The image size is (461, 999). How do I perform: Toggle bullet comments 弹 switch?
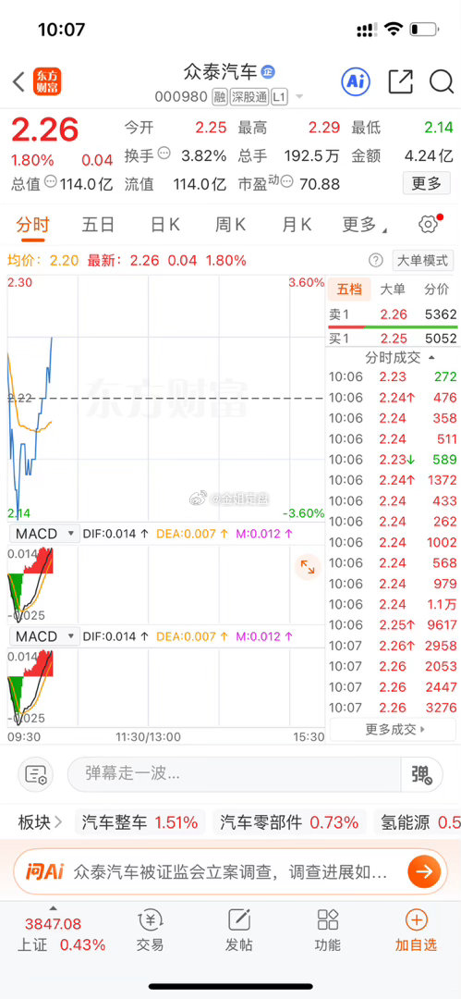421,774
